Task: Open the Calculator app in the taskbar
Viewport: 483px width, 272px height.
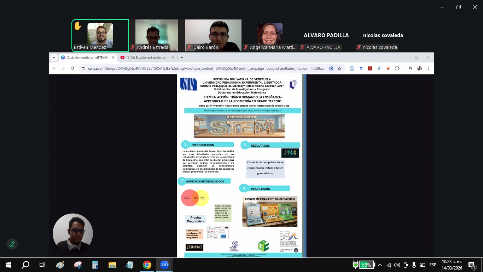Action: (x=95, y=265)
